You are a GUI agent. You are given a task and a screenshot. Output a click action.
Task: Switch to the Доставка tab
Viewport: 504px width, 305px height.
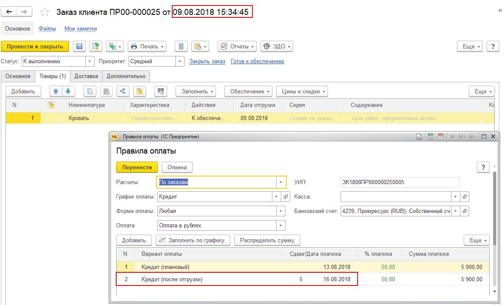tap(86, 76)
